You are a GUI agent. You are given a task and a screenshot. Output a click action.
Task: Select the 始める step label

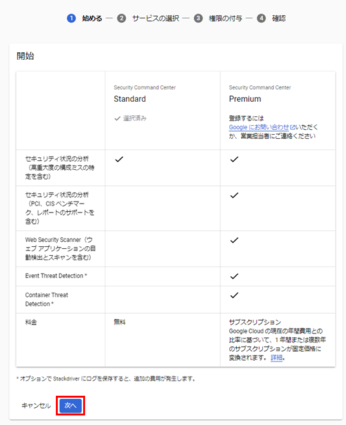pos(92,18)
